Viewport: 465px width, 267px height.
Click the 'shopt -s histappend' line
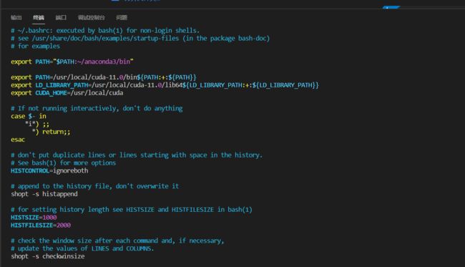tap(44, 194)
